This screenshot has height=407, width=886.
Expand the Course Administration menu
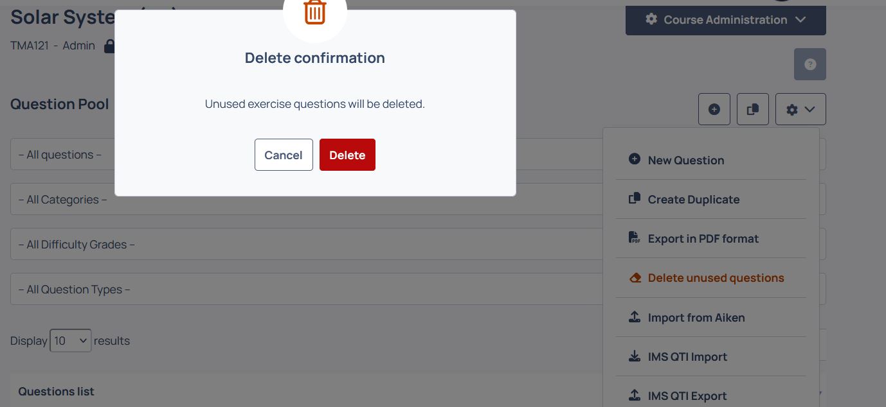(x=726, y=19)
